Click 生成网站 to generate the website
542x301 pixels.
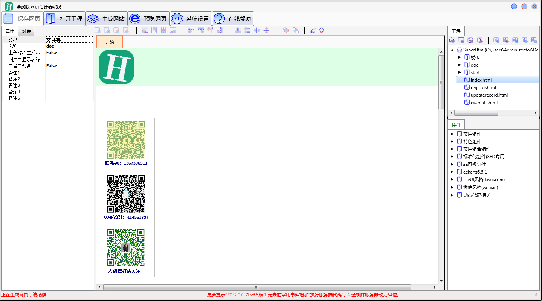[106, 18]
